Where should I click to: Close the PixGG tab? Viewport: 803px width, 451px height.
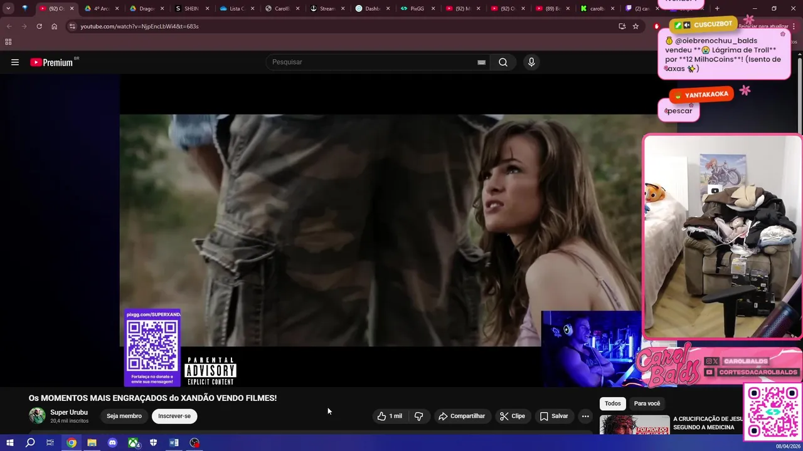point(433,9)
